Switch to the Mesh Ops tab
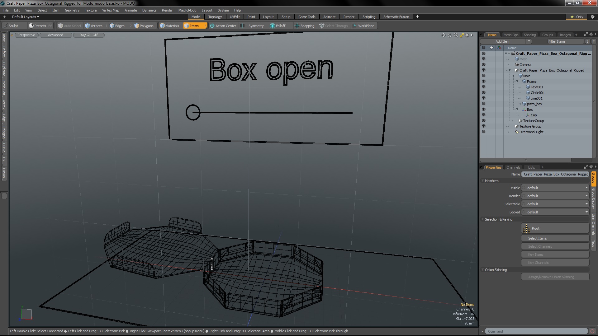This screenshot has width=598, height=336. 511,35
